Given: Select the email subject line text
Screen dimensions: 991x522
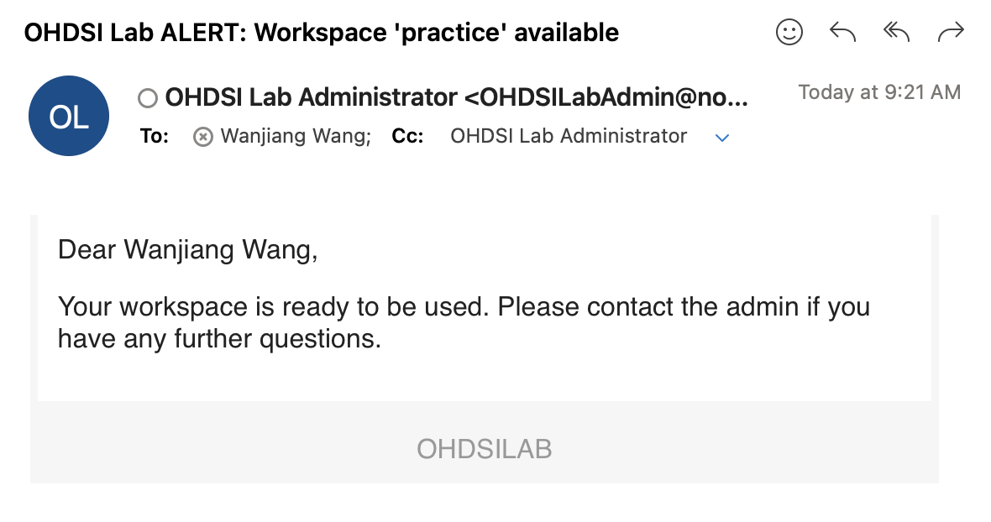Looking at the screenshot, I should click(x=322, y=33).
